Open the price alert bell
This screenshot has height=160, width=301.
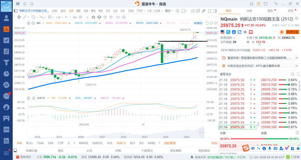282,32
